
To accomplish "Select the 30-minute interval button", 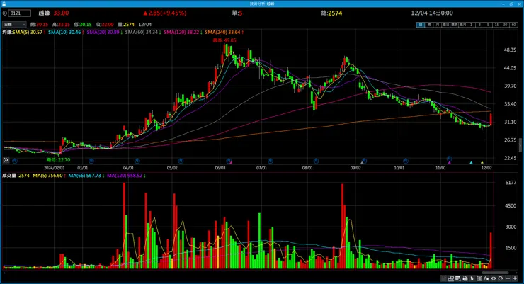I will 505,25.
